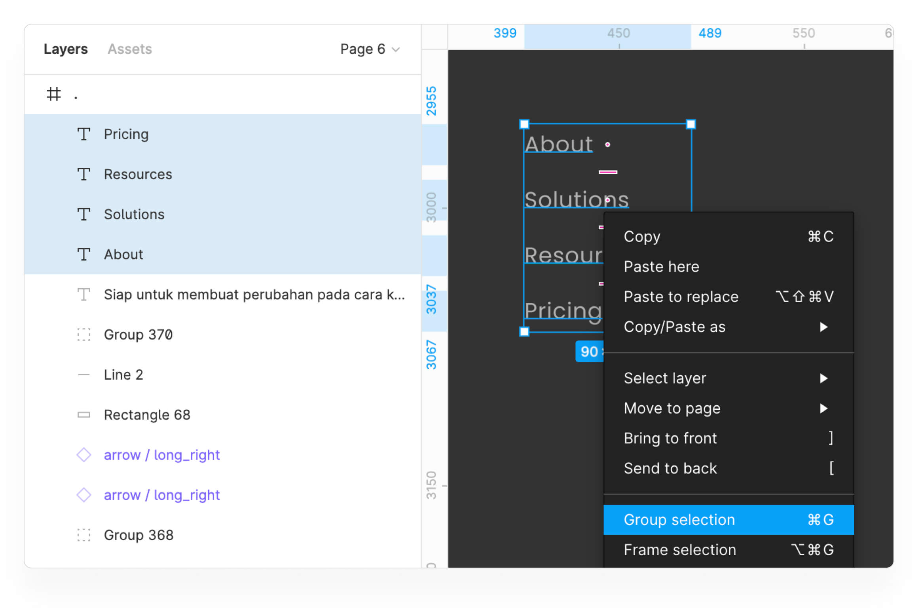Open the Page 6 dropdown
This screenshot has width=918, height=608.
pyautogui.click(x=370, y=49)
